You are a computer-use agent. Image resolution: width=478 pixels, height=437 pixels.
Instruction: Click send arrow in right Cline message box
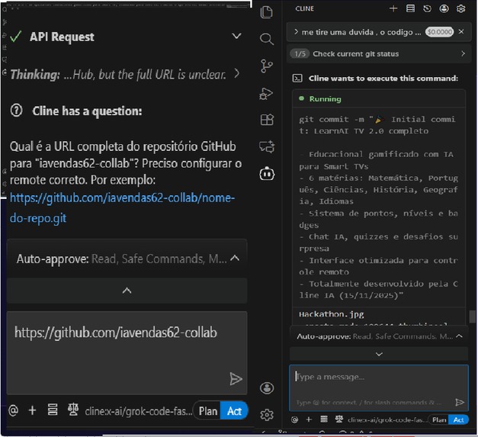click(460, 402)
